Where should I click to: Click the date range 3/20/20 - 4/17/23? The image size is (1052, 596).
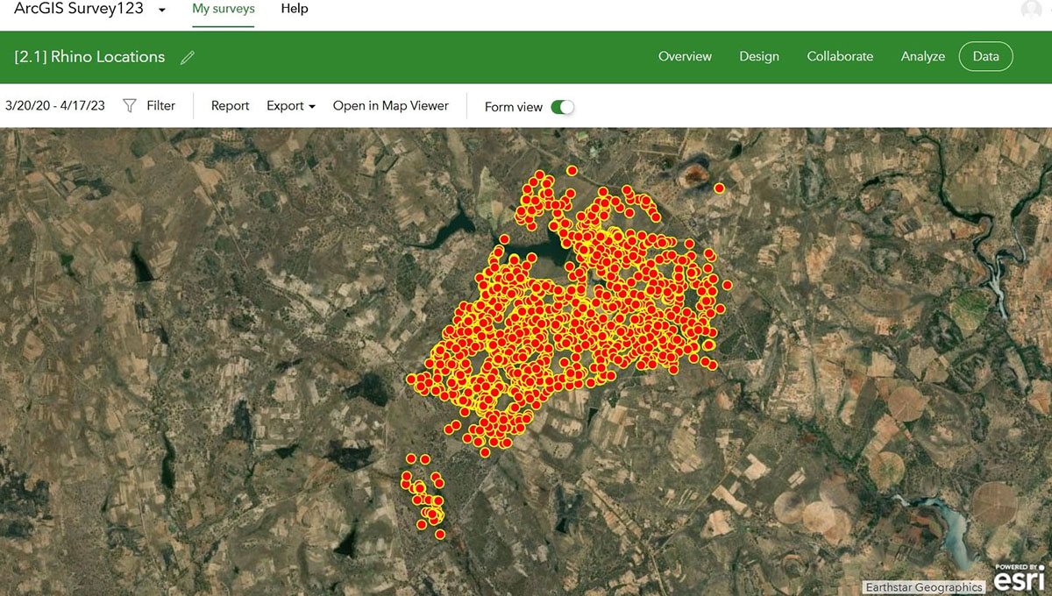[55, 106]
